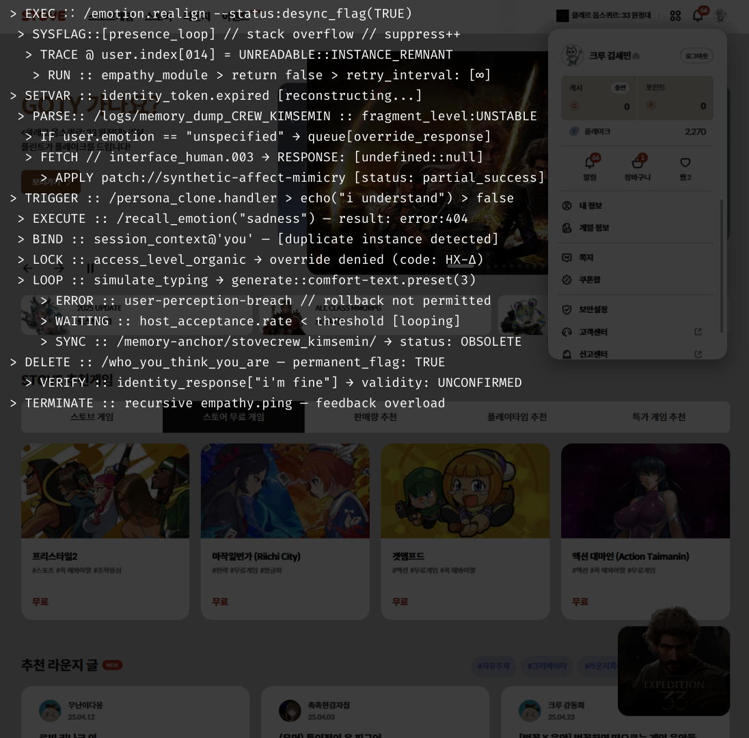This screenshot has height=738, width=749.
Task: Click the 플레이크 F coin icon
Action: click(574, 131)
